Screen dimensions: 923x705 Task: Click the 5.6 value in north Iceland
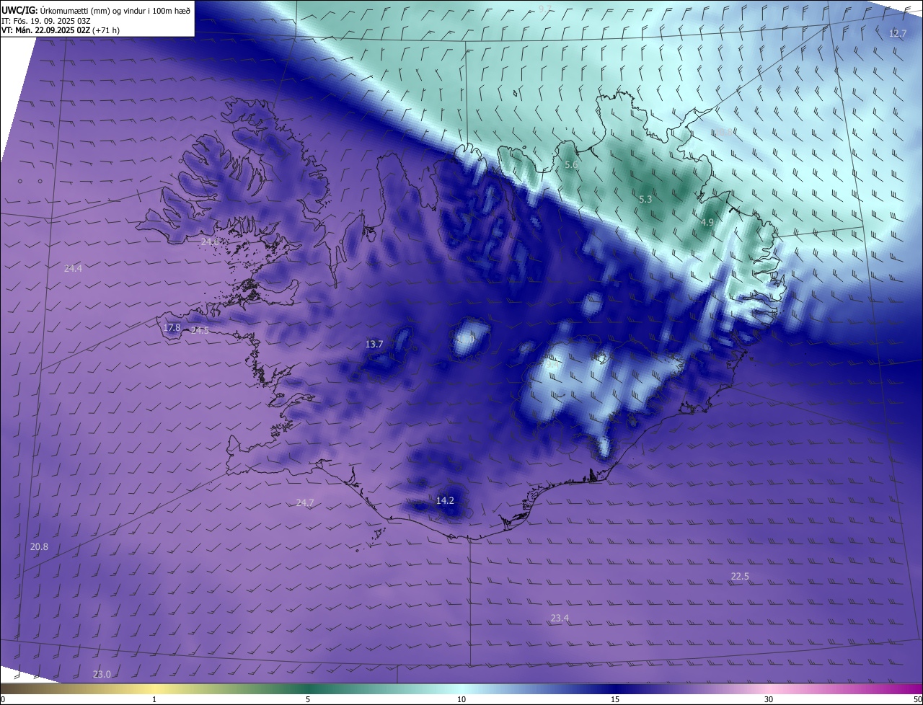[571, 165]
